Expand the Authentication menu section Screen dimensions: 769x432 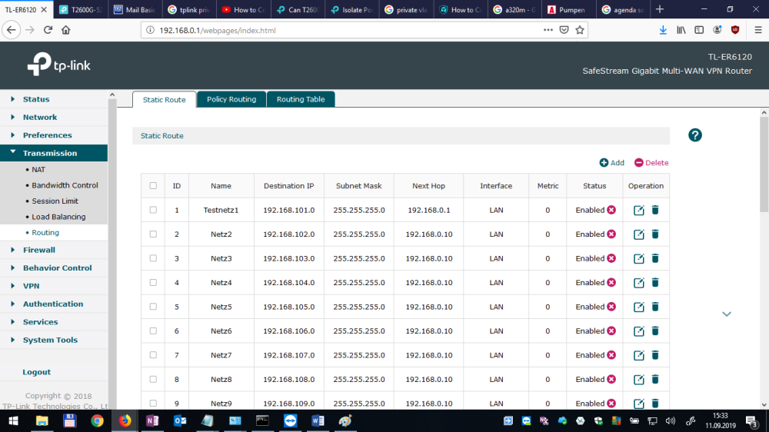pos(54,304)
